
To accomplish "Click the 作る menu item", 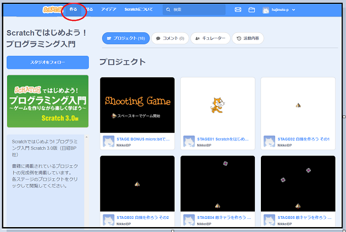I will click(x=73, y=9).
